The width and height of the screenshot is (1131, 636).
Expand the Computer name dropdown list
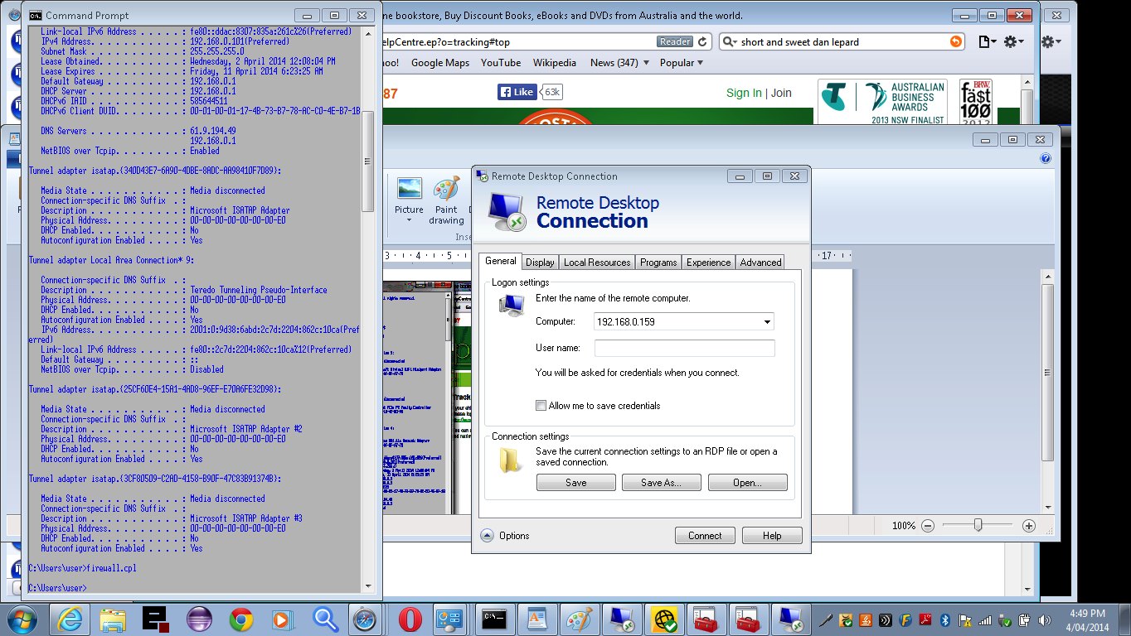pos(767,321)
